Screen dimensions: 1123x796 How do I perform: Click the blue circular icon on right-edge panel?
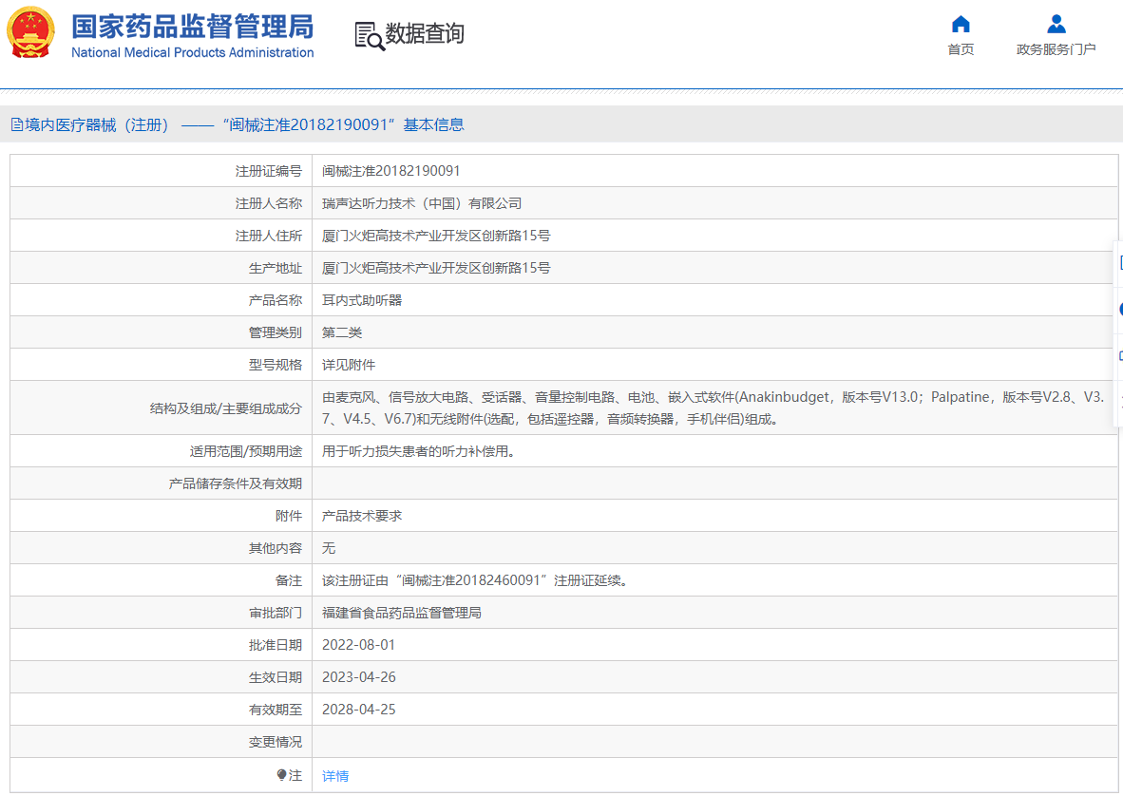1120,309
